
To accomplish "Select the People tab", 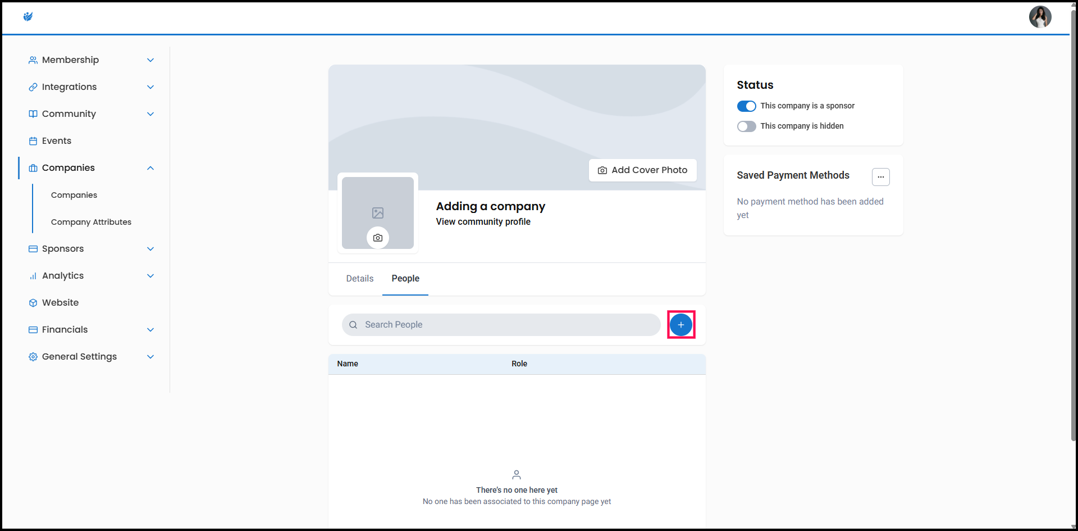I will pos(405,279).
